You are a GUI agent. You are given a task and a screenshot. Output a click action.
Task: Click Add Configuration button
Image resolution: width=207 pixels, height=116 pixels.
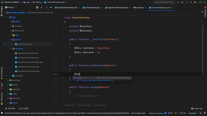pyautogui.click(x=164, y=2)
